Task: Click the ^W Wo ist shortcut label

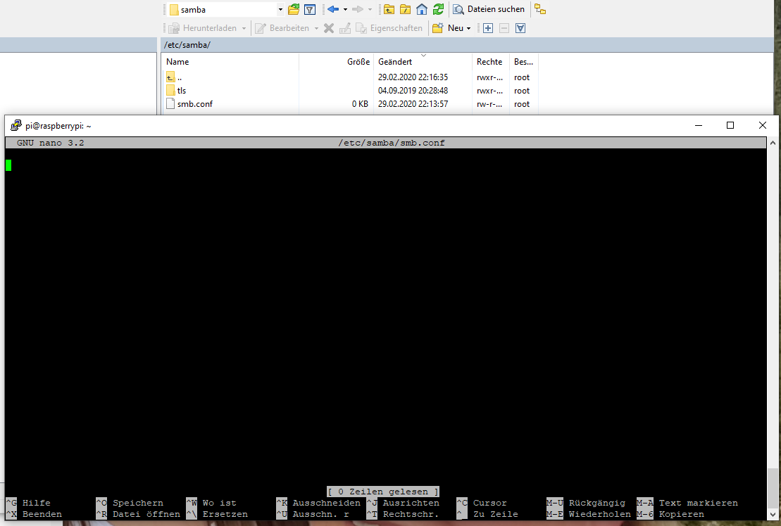Action: [x=211, y=503]
